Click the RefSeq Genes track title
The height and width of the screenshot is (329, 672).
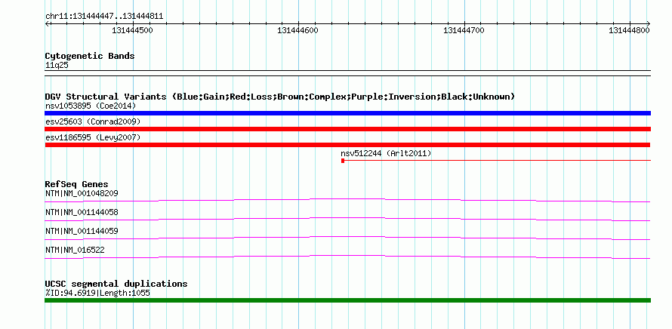click(x=76, y=185)
